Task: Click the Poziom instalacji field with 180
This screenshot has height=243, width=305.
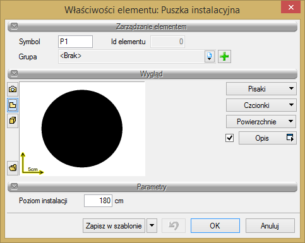Action: click(x=98, y=201)
